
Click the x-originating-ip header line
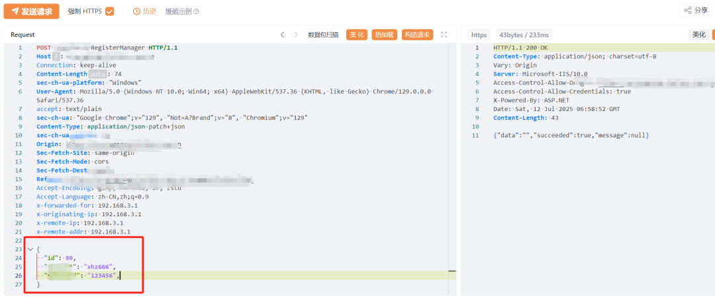89,214
